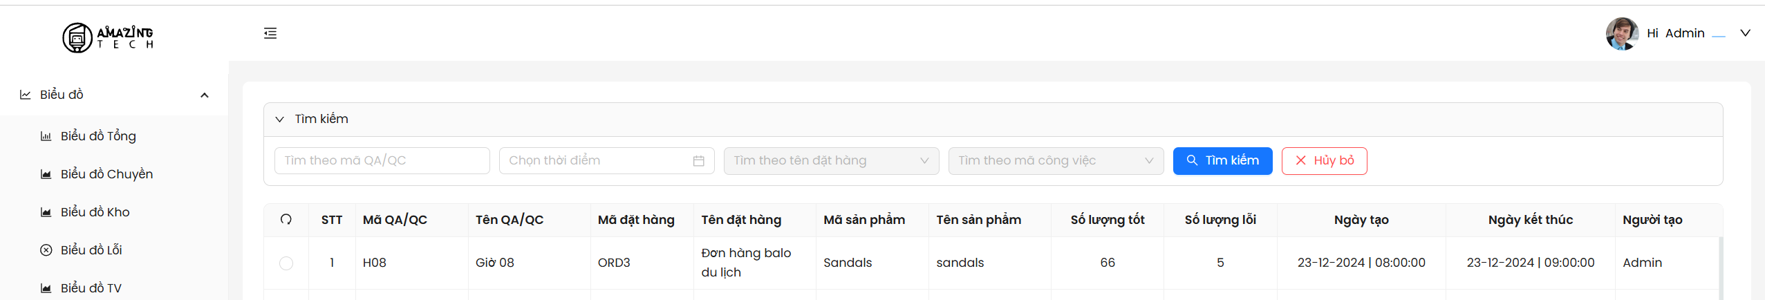Image resolution: width=1765 pixels, height=300 pixels.
Task: Click the Biểu đồ Kho area chart icon
Action: (46, 212)
